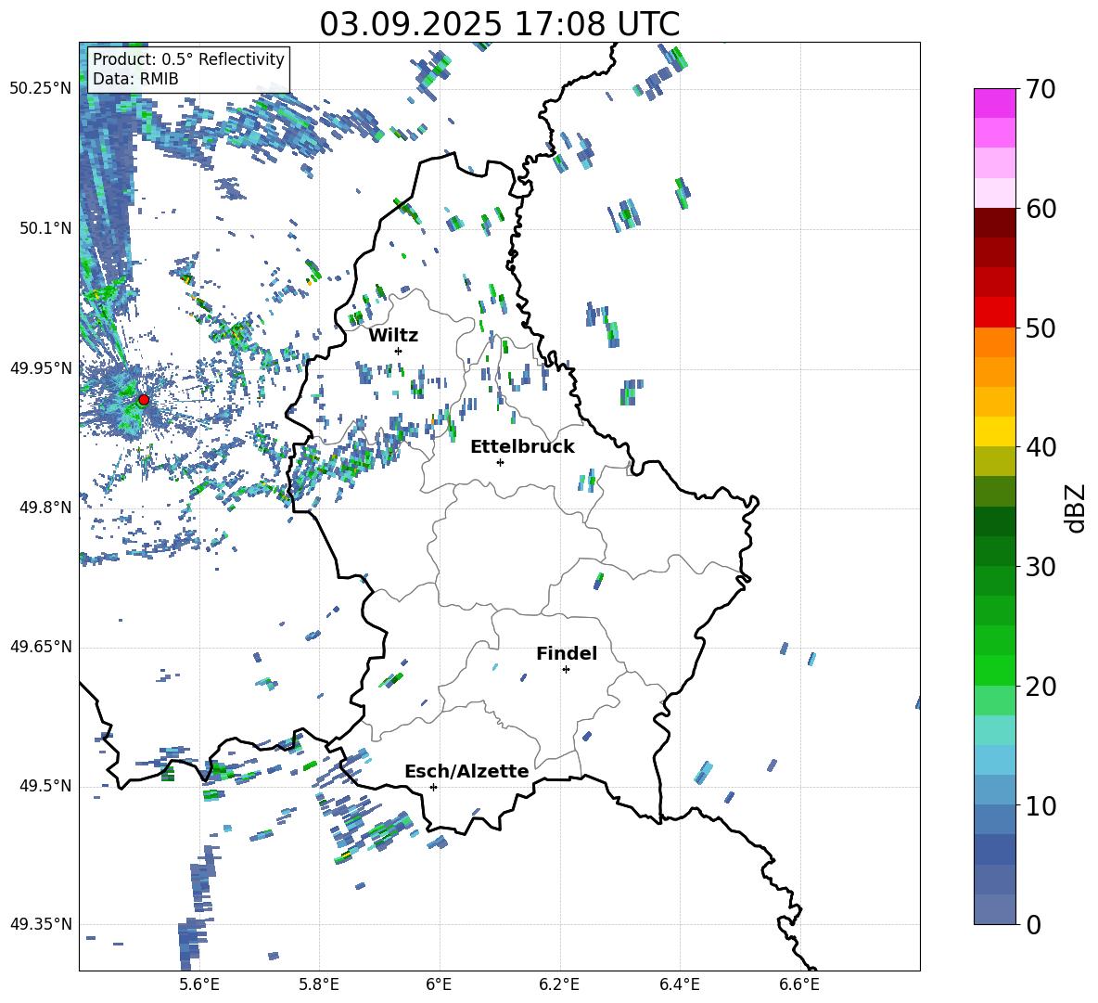1098x1003 pixels.
Task: Click the bright red 50 dBZ colorbar segment
Action: coord(994,313)
